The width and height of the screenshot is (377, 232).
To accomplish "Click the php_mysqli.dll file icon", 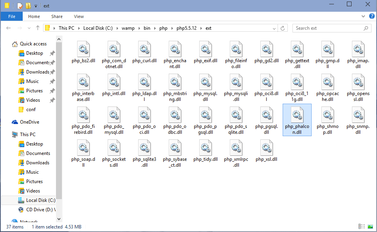I will 236,83.
